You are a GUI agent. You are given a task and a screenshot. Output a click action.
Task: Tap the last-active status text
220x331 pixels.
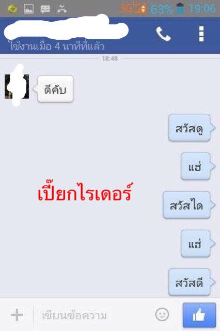pos(56,46)
